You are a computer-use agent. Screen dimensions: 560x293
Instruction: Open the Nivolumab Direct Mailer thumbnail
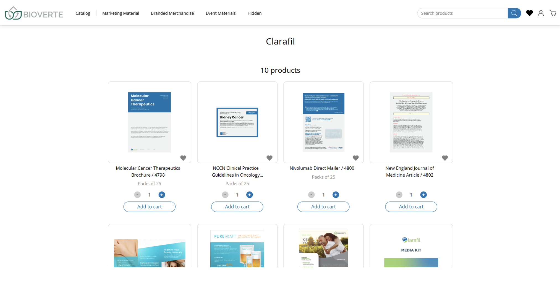click(x=323, y=122)
